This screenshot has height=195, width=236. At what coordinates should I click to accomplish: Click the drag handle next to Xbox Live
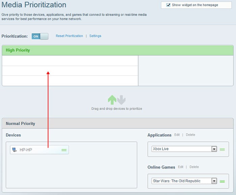(222, 149)
